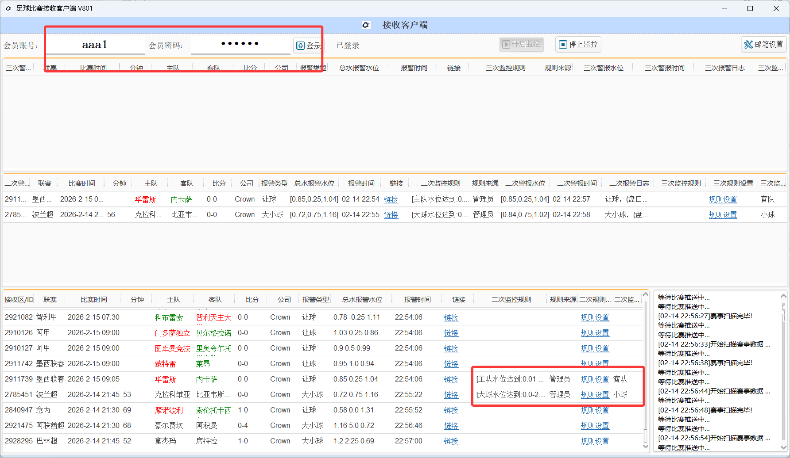Click scroll up arrow of log panel
The image size is (790, 458).
coord(783,296)
